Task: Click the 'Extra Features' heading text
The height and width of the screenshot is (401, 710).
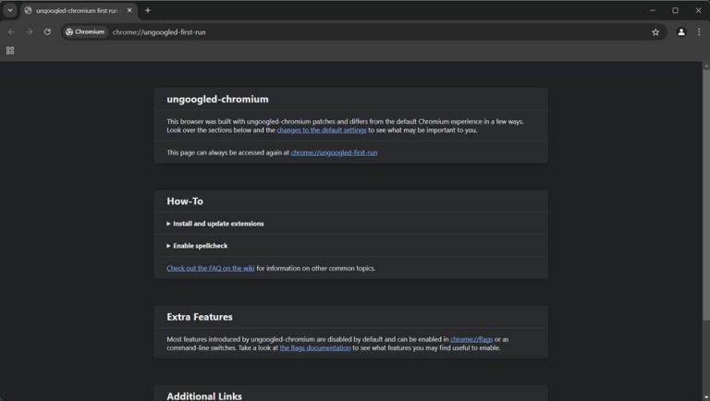Action: [200, 317]
